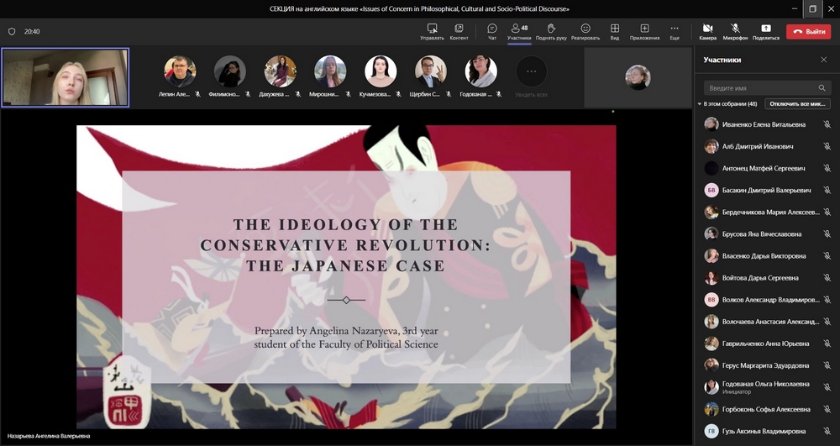The width and height of the screenshot is (840, 446).
Task: Toggle the Камера (Camera) on
Action: click(707, 32)
